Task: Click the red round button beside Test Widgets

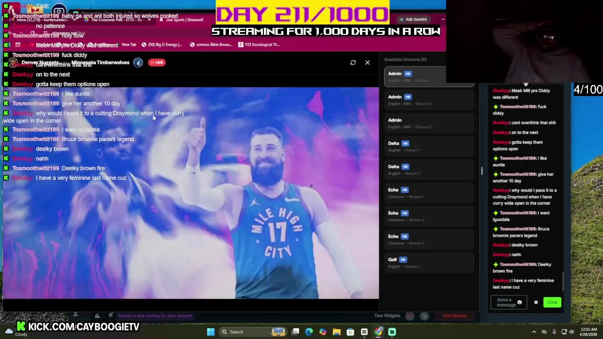Action: tap(410, 316)
